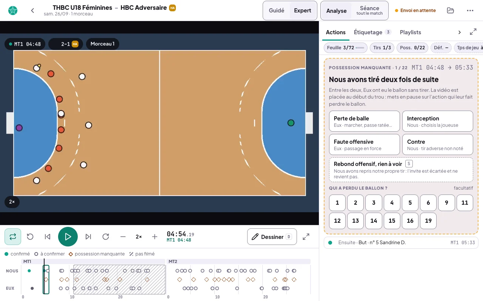Viewport: 483px width, 301px height.
Task: Choose Interception option
Action: click(438, 121)
